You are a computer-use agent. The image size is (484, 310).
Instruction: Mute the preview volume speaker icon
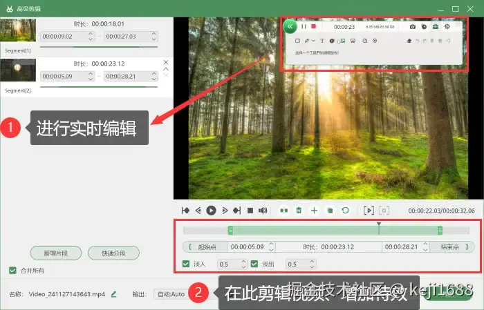[263, 211]
